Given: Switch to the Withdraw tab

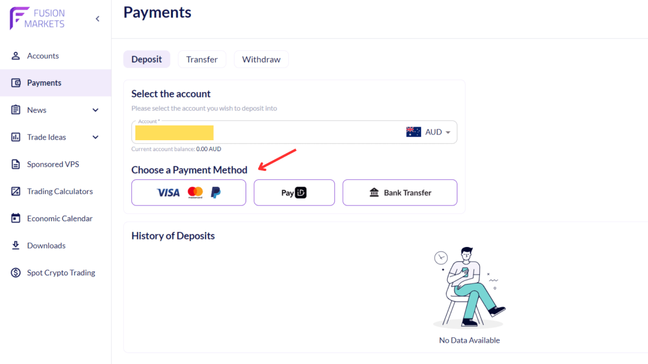Looking at the screenshot, I should [261, 59].
